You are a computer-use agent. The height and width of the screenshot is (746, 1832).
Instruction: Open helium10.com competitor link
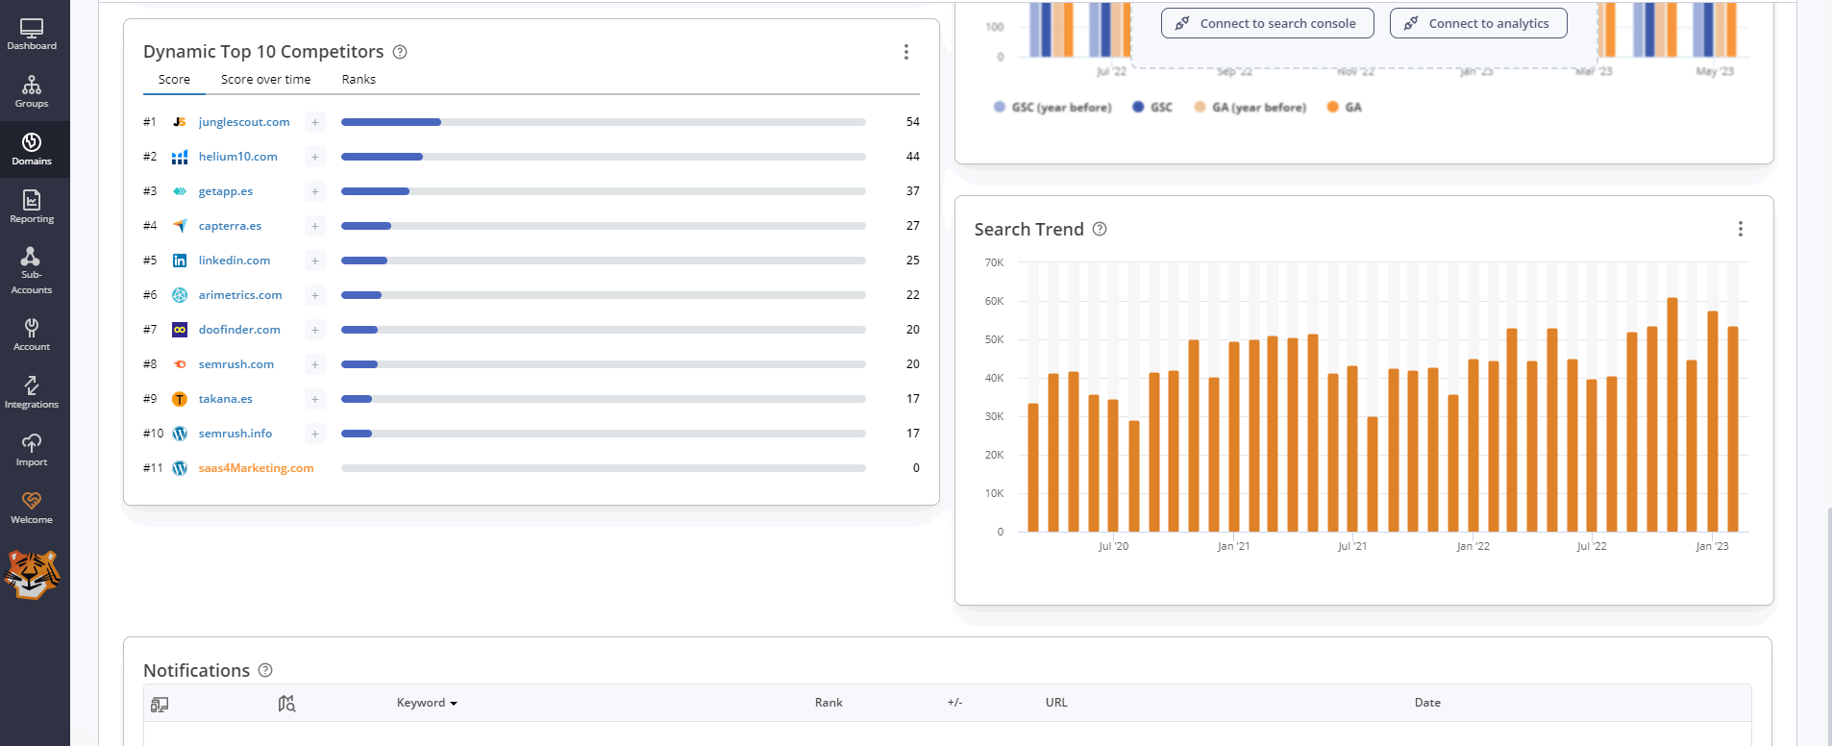237,157
